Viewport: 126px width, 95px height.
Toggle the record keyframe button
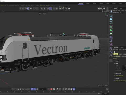point(49,89)
